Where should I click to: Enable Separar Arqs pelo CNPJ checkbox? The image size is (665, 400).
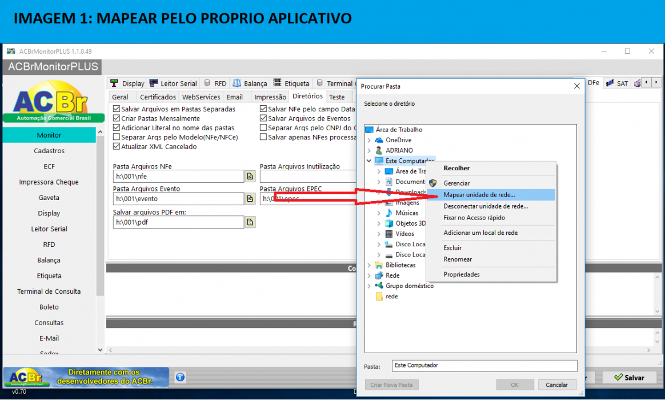(x=263, y=127)
